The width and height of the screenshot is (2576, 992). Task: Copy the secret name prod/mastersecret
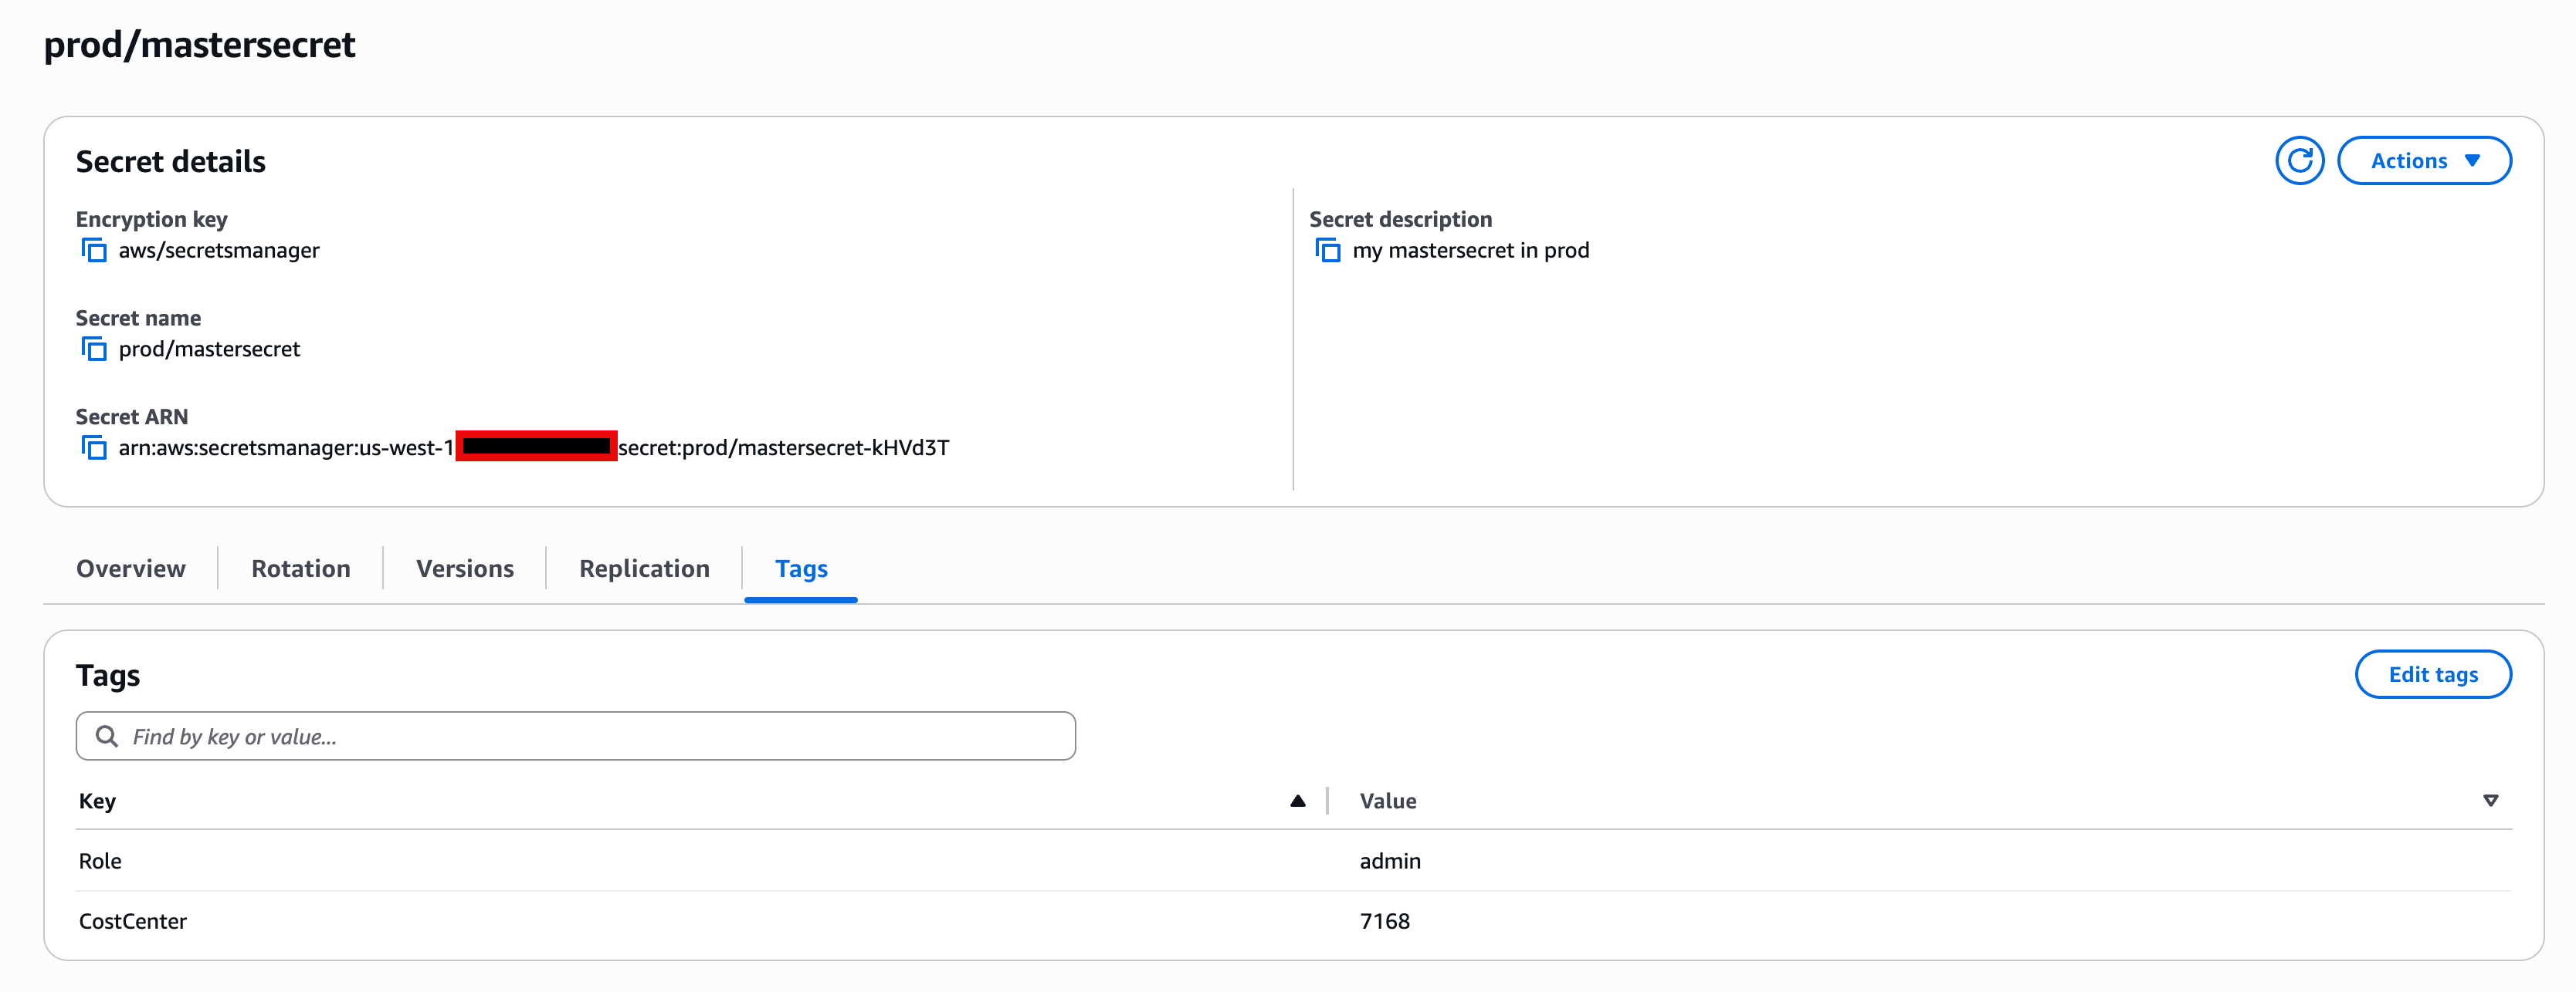[x=94, y=349]
